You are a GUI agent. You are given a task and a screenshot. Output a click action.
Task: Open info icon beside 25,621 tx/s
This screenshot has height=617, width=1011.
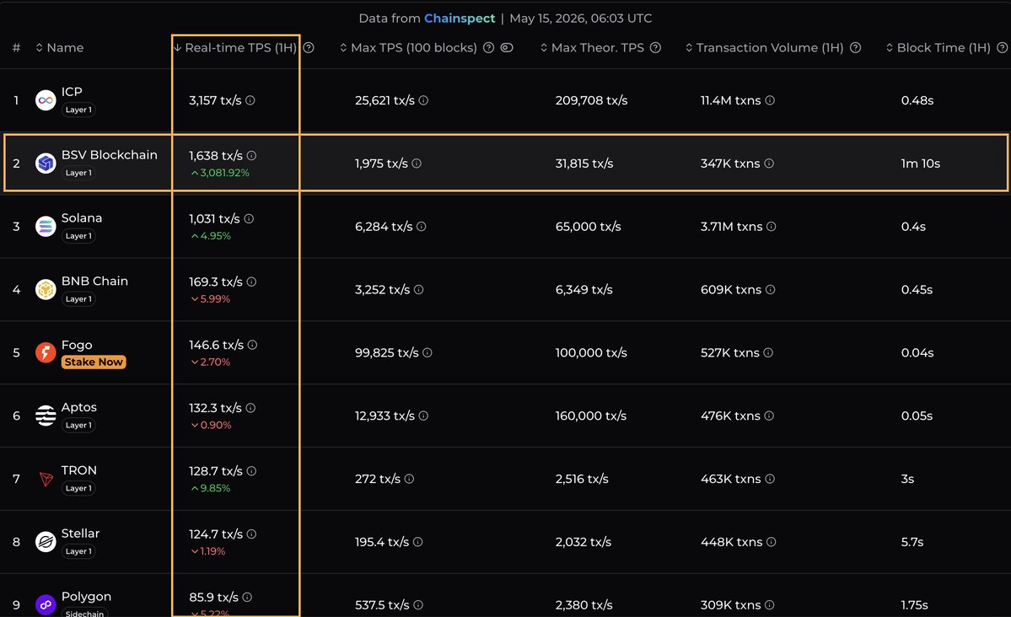point(423,100)
